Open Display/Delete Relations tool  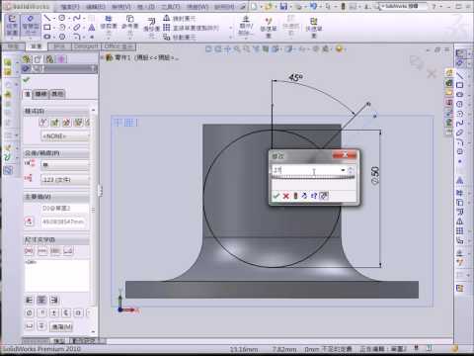coord(246,26)
